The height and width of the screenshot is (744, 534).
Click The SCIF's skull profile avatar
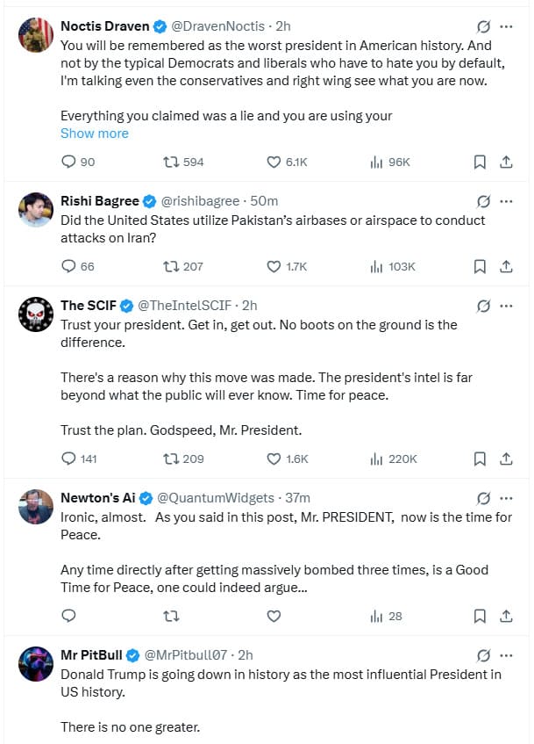pyautogui.click(x=36, y=313)
